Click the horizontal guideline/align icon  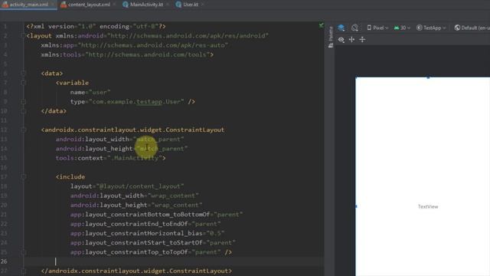351,40
